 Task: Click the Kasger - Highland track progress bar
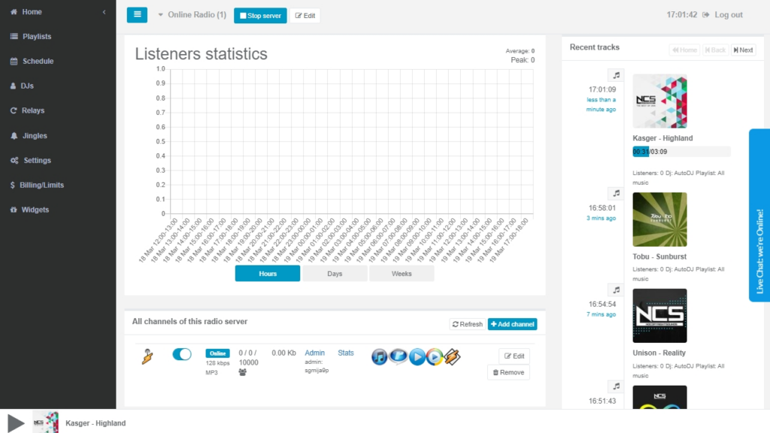[x=681, y=152]
